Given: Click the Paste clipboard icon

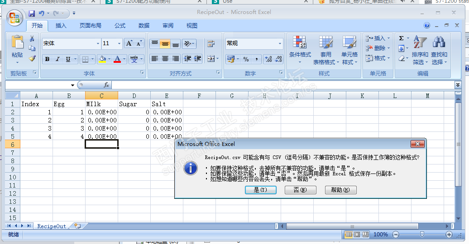Looking at the screenshot, I should pyautogui.click(x=17, y=42).
